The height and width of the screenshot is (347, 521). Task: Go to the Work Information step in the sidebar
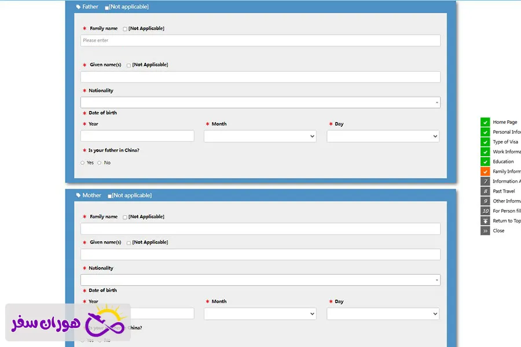(x=506, y=152)
